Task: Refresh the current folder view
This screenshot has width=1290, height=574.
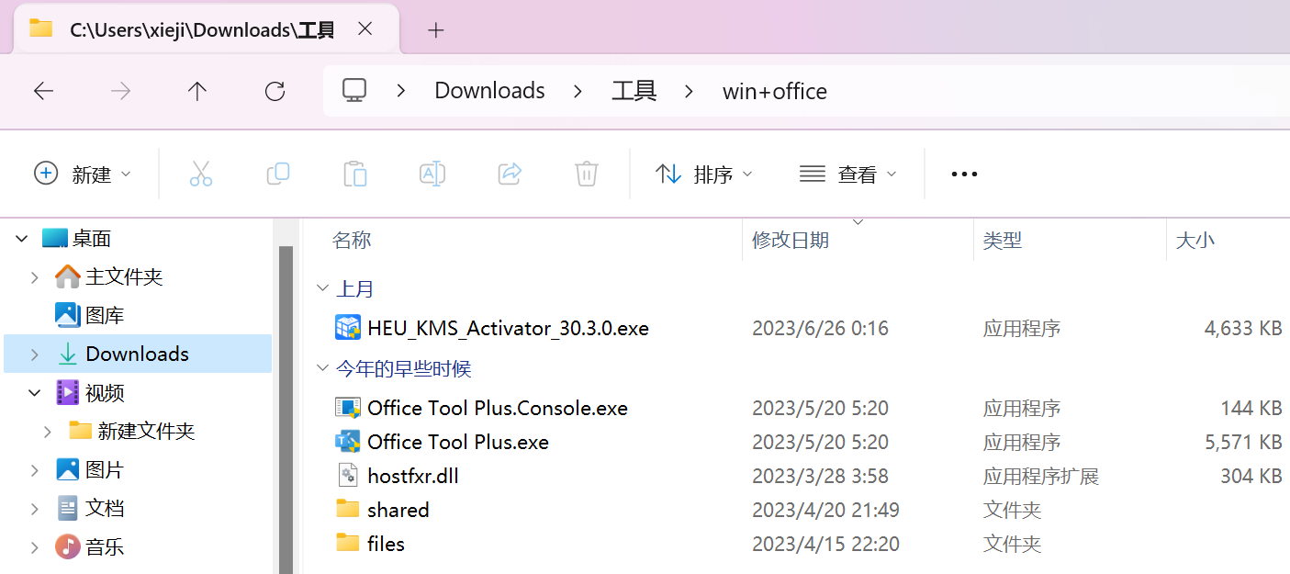Action: 275,91
